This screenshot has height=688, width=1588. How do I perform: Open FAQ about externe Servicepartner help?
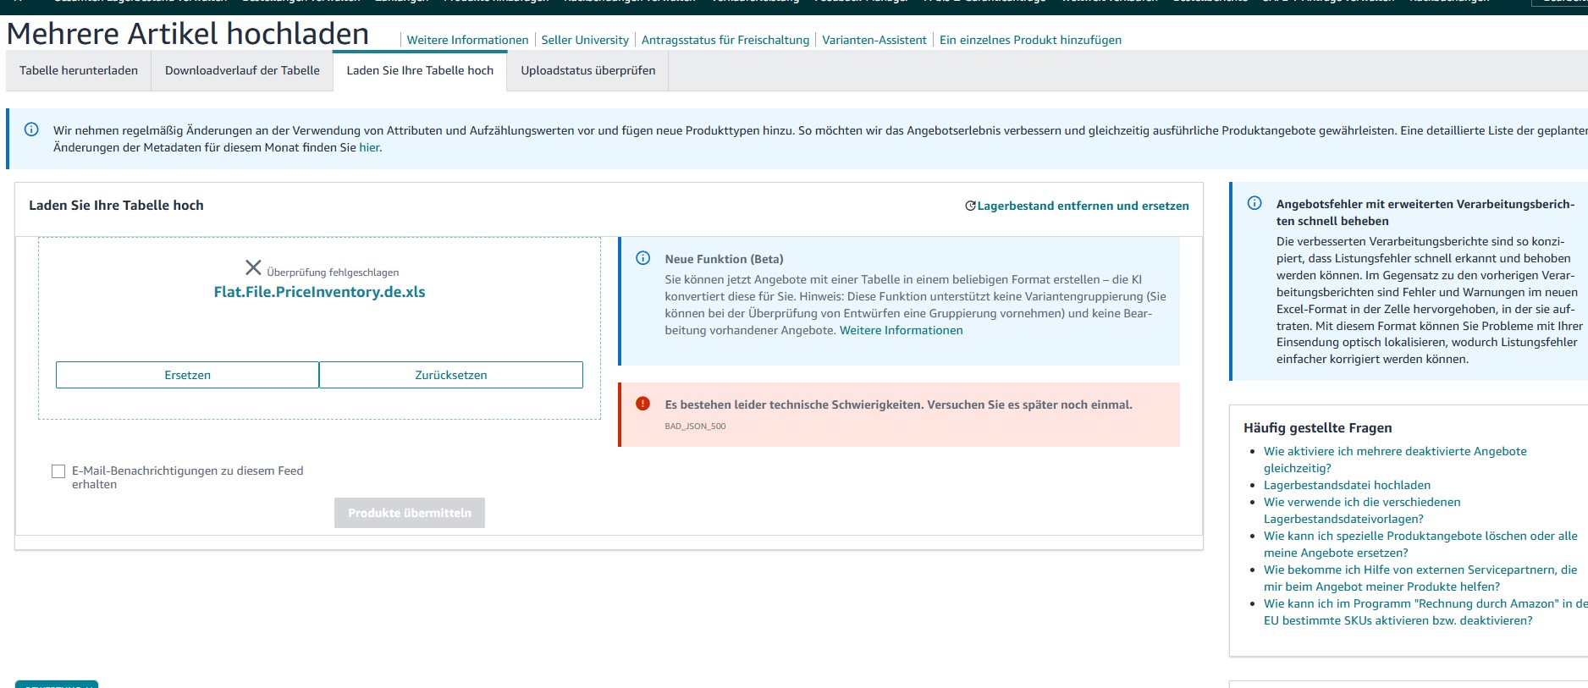(x=1420, y=578)
